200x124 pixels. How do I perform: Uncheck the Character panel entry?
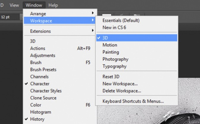click(40, 84)
